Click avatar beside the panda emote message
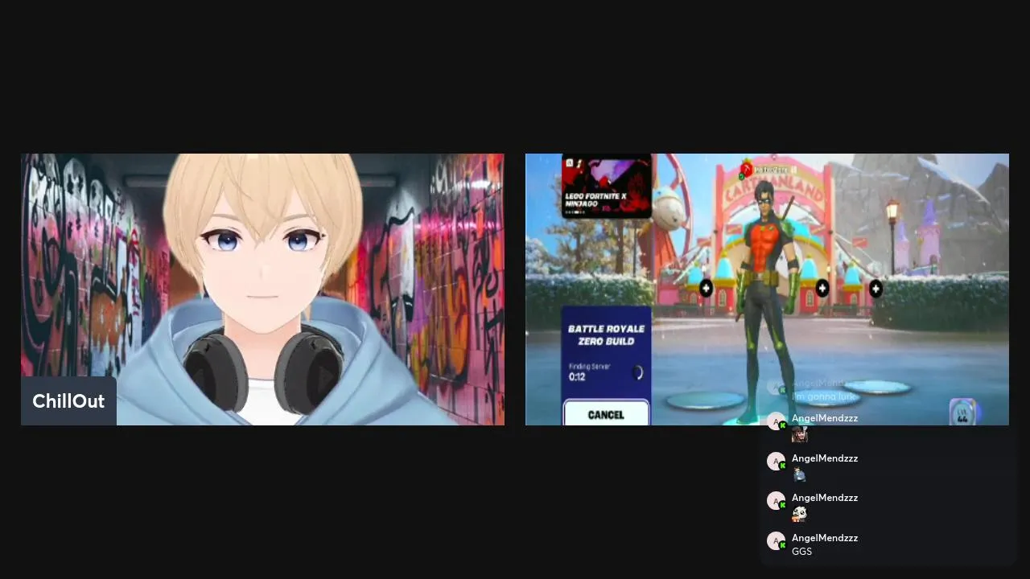 coord(776,501)
